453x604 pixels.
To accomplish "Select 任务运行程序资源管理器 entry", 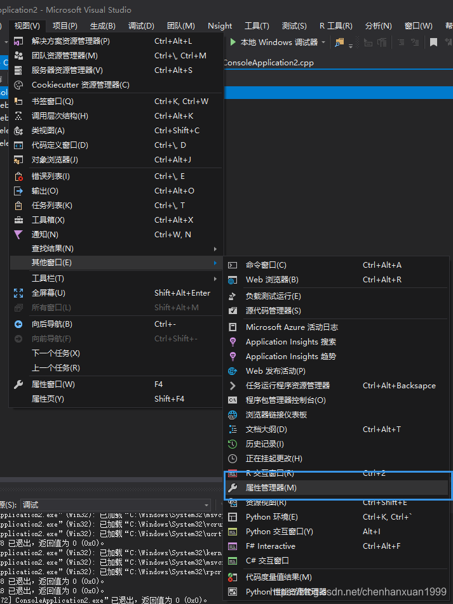I will 336,386.
